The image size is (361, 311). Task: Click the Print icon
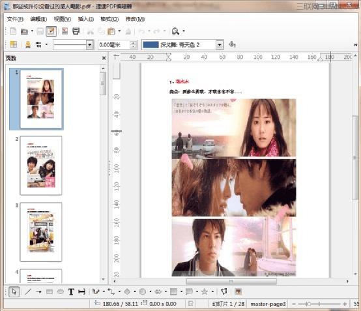tap(76, 31)
